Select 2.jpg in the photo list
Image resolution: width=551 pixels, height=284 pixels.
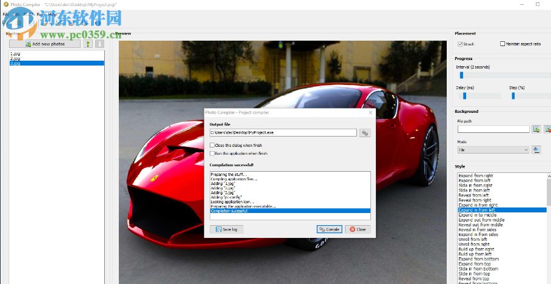[x=57, y=58]
